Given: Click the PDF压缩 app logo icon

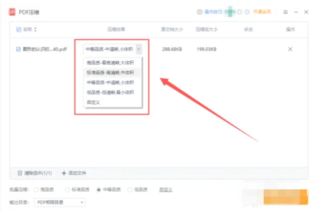Looking at the screenshot, I should (12, 12).
